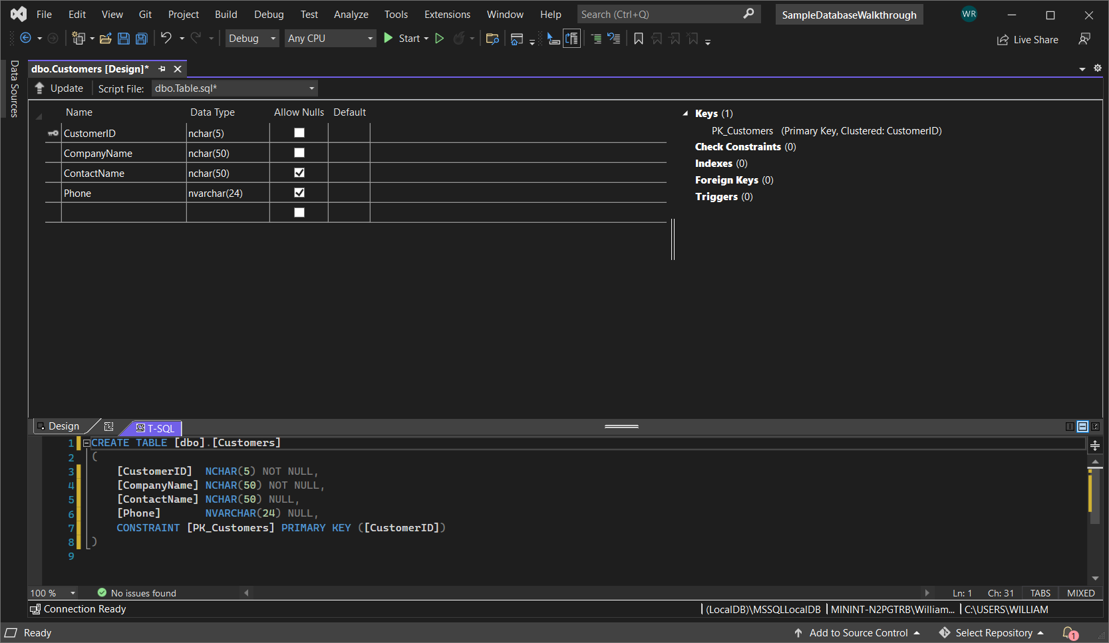Click the Bookmark toolbar icon

(638, 39)
